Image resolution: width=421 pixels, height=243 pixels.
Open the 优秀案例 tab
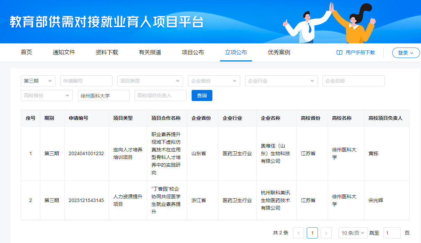coord(279,52)
